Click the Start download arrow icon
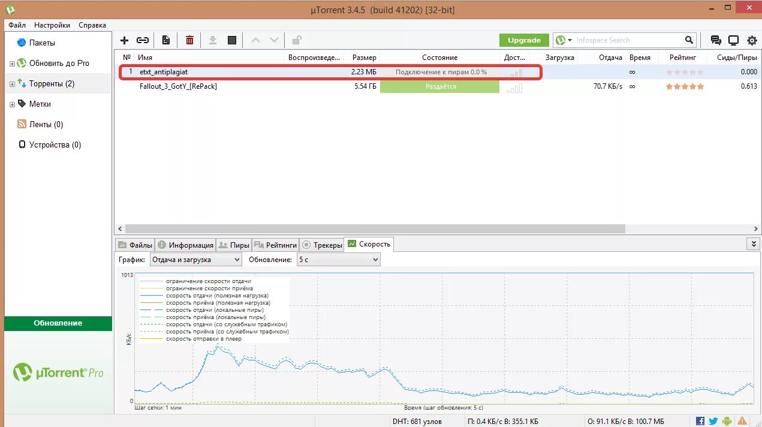The width and height of the screenshot is (762, 427). pyautogui.click(x=212, y=40)
